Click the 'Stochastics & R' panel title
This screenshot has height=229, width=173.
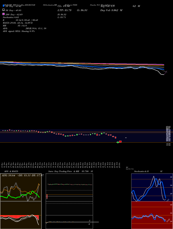(141, 171)
